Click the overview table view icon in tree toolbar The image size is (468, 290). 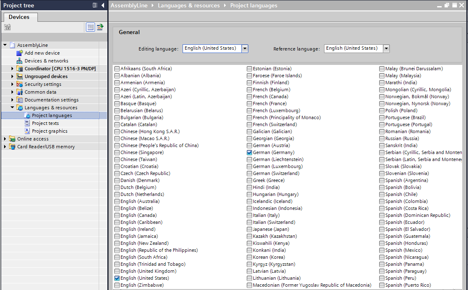(90, 27)
